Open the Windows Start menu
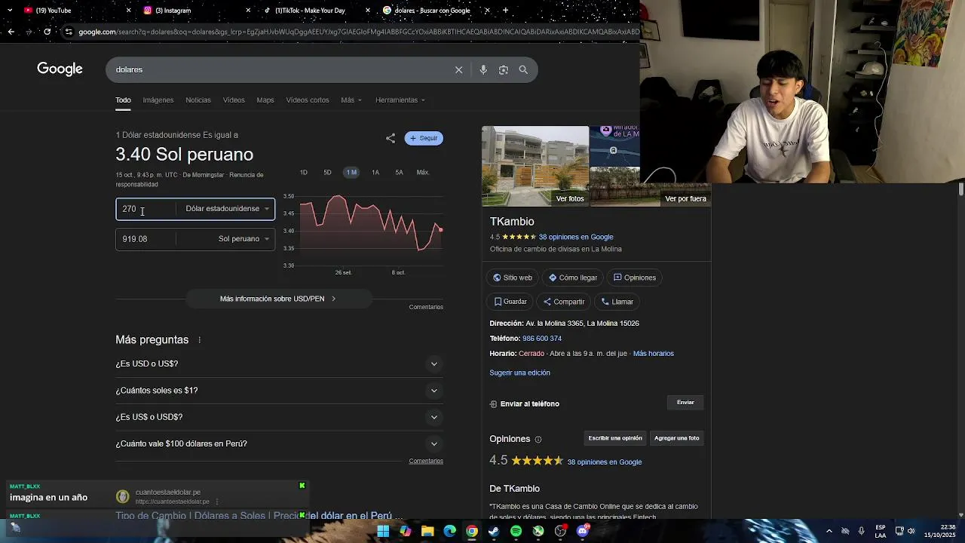 [383, 531]
